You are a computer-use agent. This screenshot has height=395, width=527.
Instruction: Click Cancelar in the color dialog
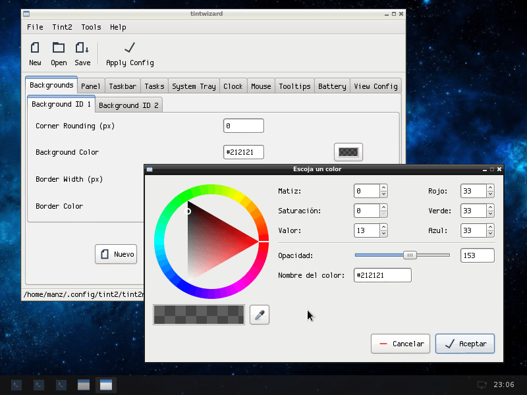tap(401, 344)
